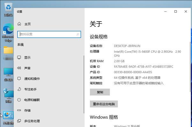Viewport: 192px width, 127px height.
Task: Click the 设备 ID label
Action: [95, 67]
